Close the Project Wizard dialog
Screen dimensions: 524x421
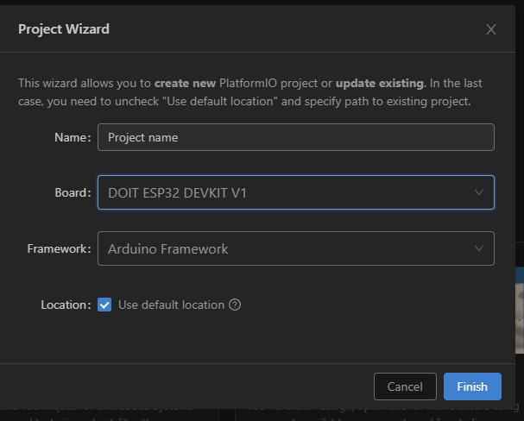[x=491, y=29]
